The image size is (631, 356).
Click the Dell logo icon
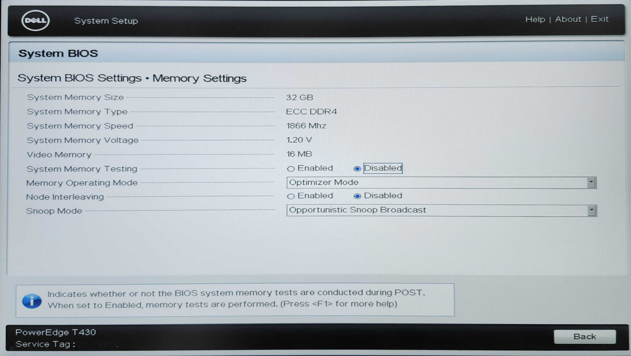36,21
